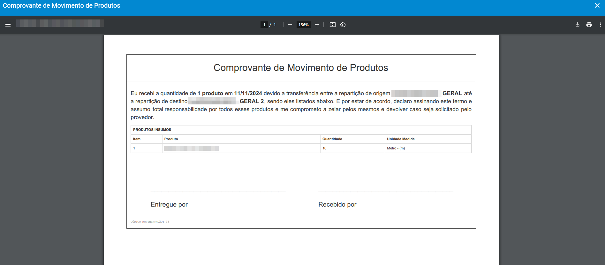Print the Comprovante document
Viewport: 605px width, 265px height.
coord(589,25)
